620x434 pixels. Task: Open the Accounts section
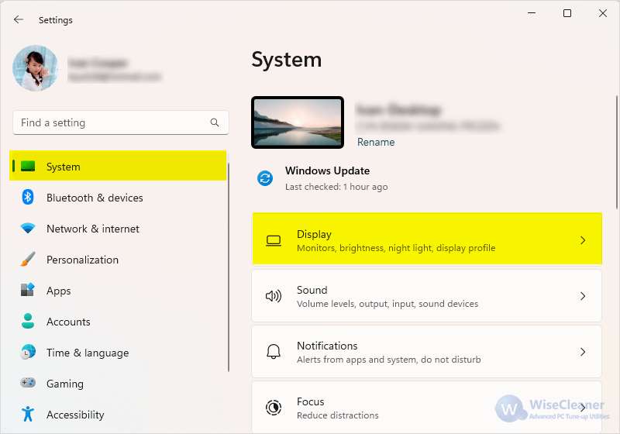tap(119, 322)
